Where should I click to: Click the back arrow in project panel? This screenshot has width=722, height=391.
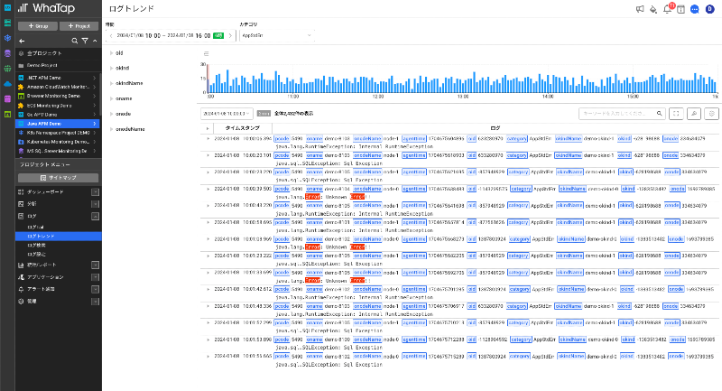(22, 41)
